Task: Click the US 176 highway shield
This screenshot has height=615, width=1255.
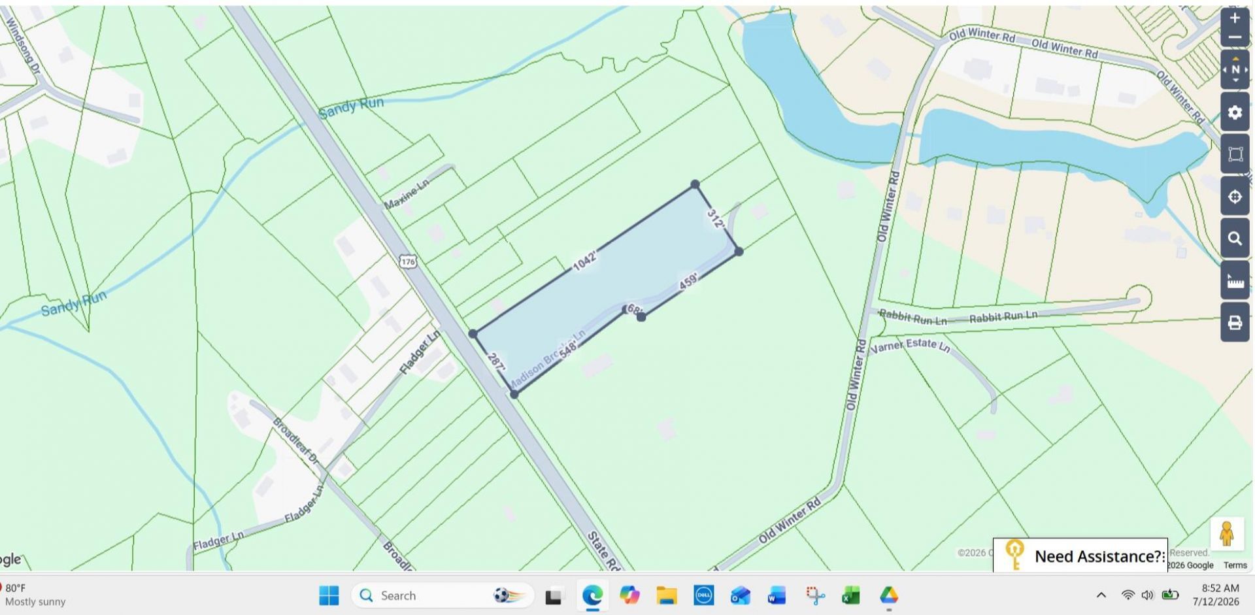Action: click(408, 261)
